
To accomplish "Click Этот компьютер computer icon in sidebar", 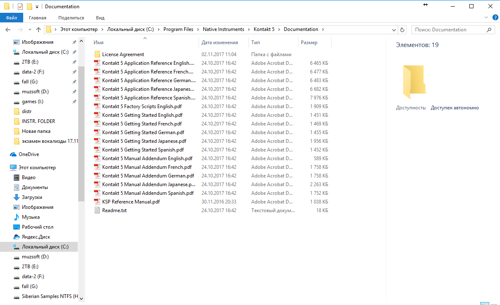I will point(13,168).
